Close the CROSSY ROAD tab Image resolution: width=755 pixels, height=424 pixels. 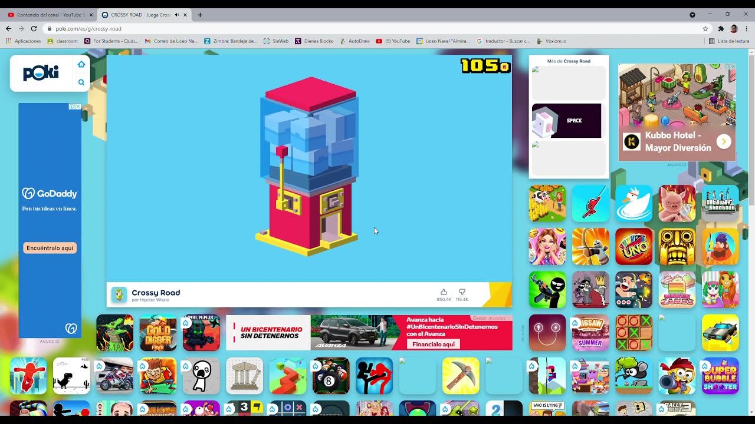(185, 15)
